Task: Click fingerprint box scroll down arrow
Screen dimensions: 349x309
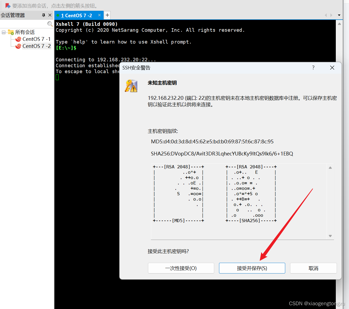Action: click(x=330, y=236)
